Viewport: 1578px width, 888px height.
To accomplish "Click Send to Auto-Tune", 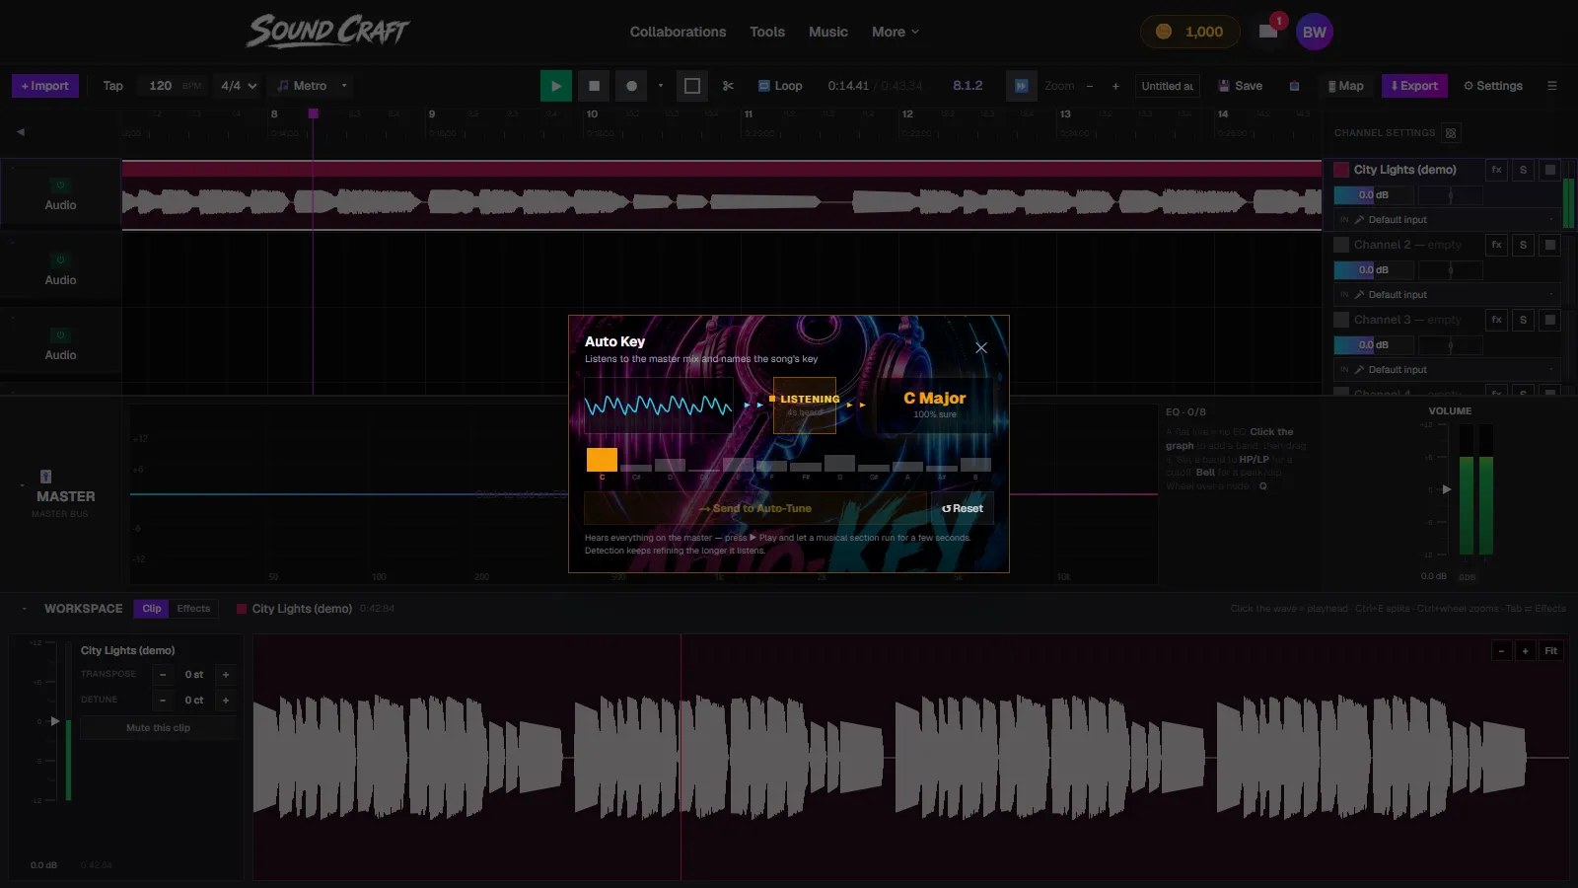I will (x=755, y=508).
